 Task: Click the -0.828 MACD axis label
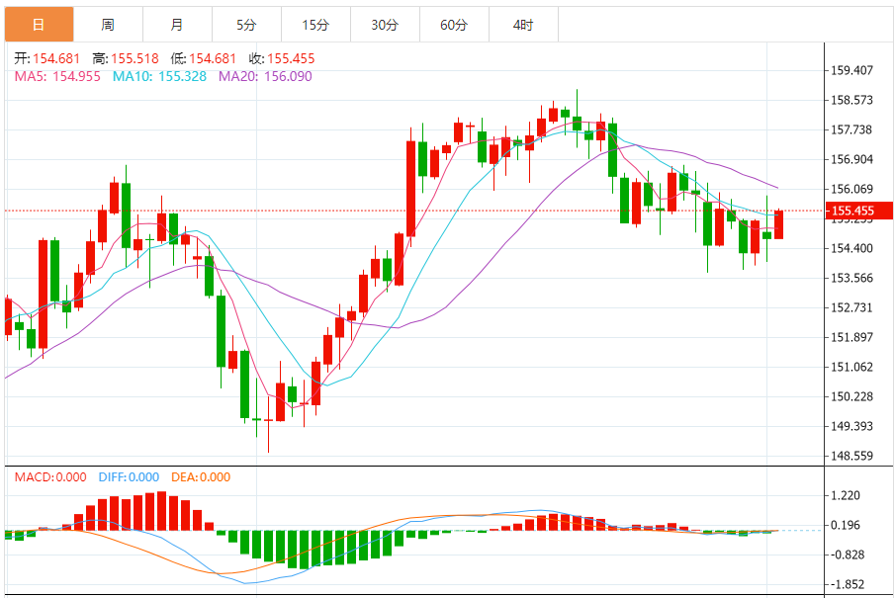[x=847, y=555]
